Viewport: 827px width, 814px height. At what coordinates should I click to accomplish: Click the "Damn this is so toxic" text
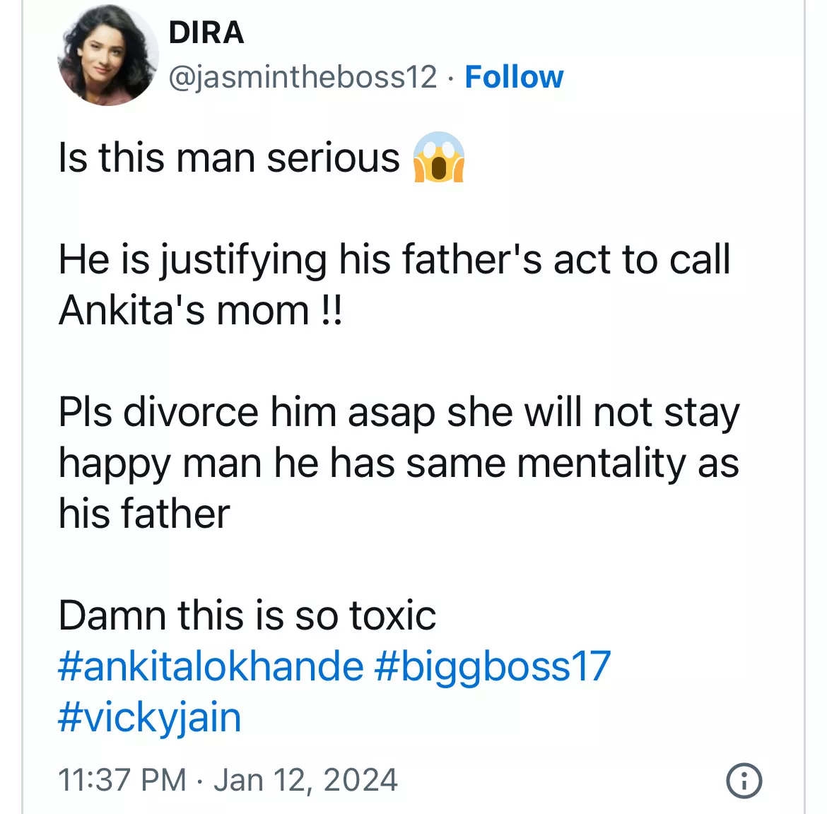coord(247,615)
